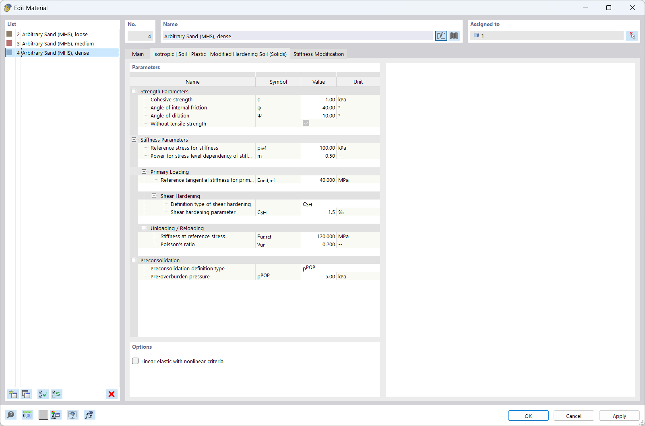Image resolution: width=645 pixels, height=426 pixels.
Task: Create a new material in the list
Action: pos(12,394)
